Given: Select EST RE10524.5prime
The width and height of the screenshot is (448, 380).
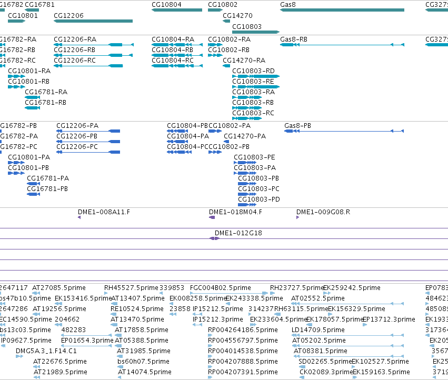Looking at the screenshot, I should [113, 314].
